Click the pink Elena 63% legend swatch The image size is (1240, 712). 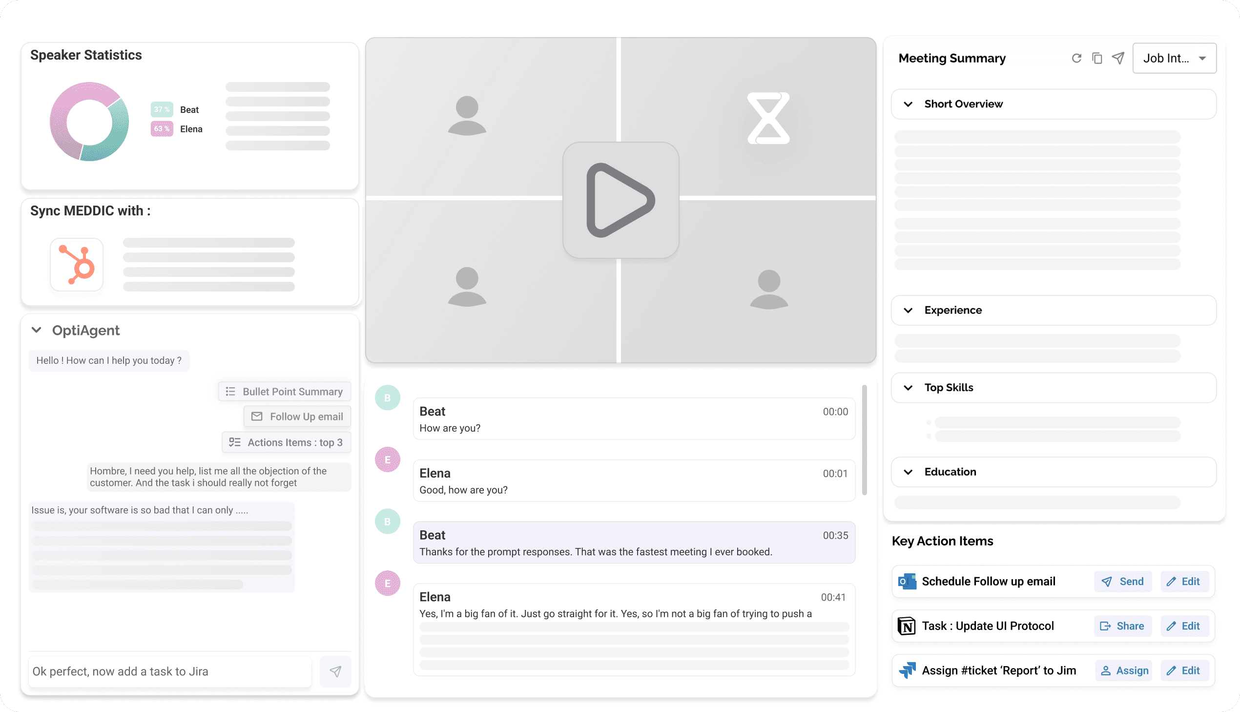pyautogui.click(x=161, y=129)
